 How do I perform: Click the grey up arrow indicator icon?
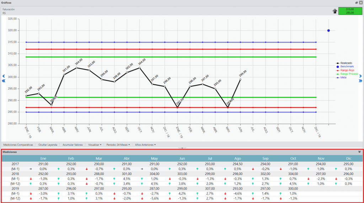click(x=335, y=11)
